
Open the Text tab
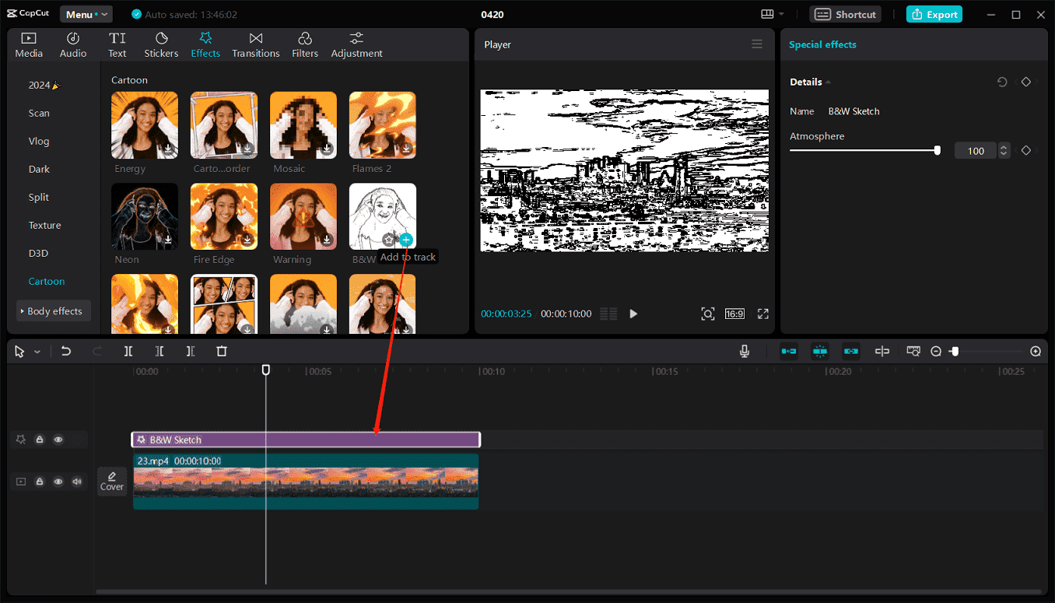(x=117, y=45)
